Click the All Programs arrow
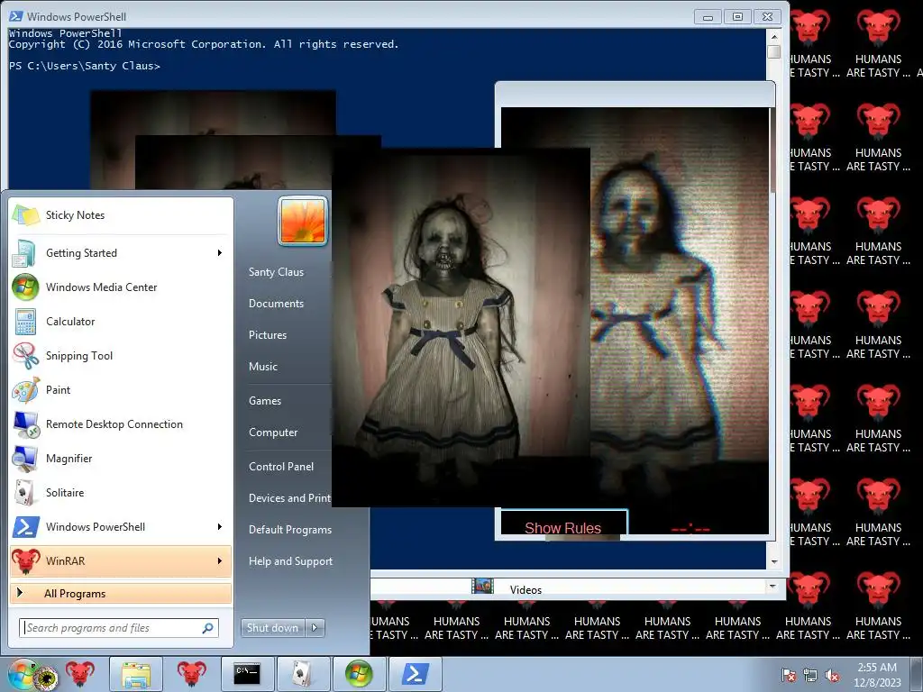The image size is (923, 692). tap(20, 593)
